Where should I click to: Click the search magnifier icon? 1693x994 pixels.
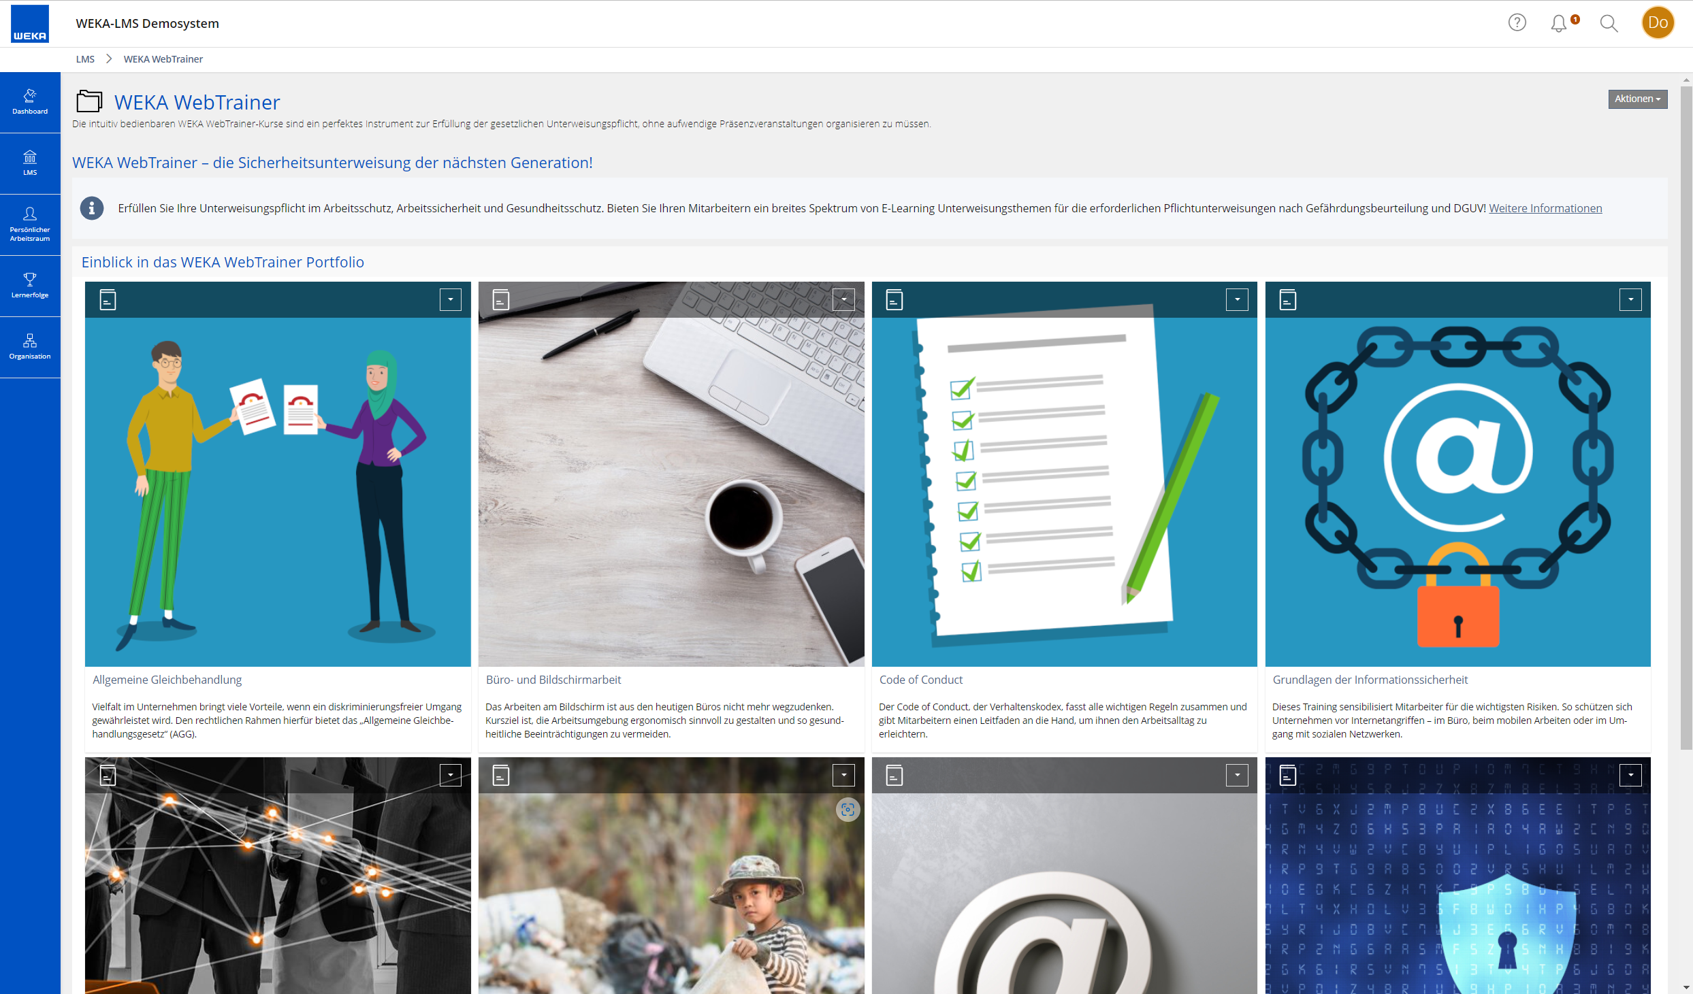click(x=1609, y=24)
